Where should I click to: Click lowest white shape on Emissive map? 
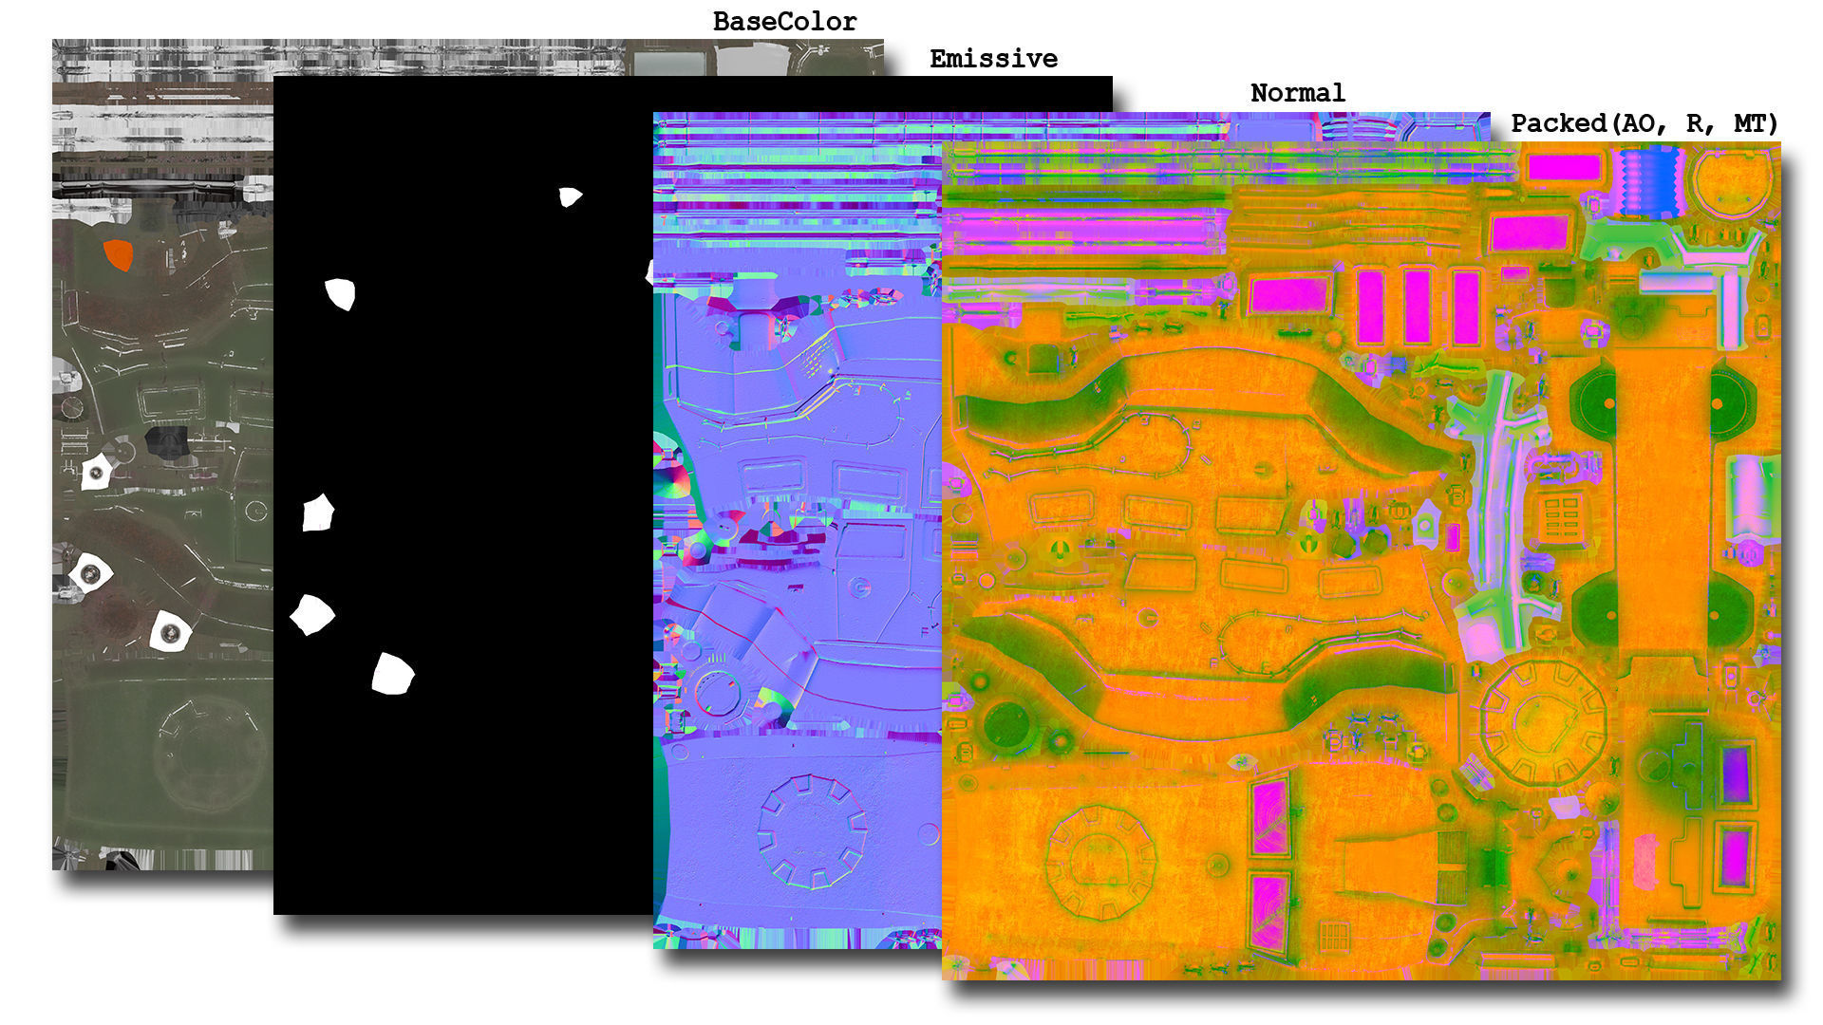click(392, 675)
